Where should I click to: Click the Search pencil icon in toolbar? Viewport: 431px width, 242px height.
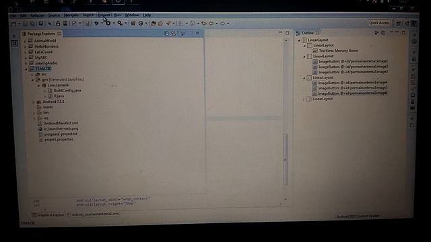[168, 24]
